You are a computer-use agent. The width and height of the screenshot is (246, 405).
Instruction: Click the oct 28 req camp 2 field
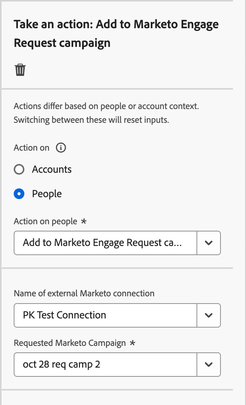click(x=103, y=365)
